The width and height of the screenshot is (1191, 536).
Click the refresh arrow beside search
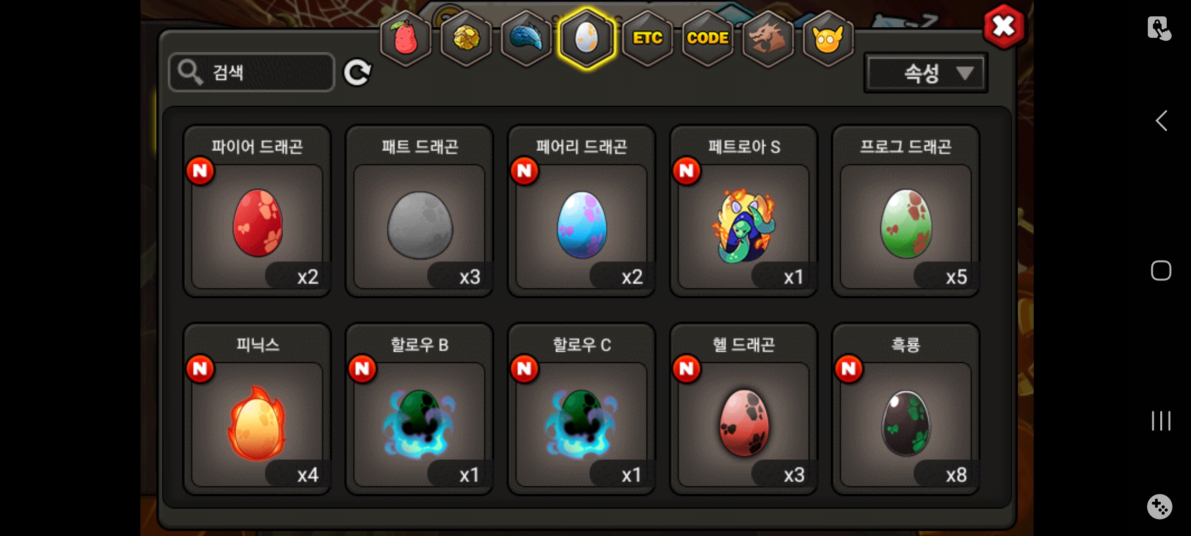click(x=357, y=72)
